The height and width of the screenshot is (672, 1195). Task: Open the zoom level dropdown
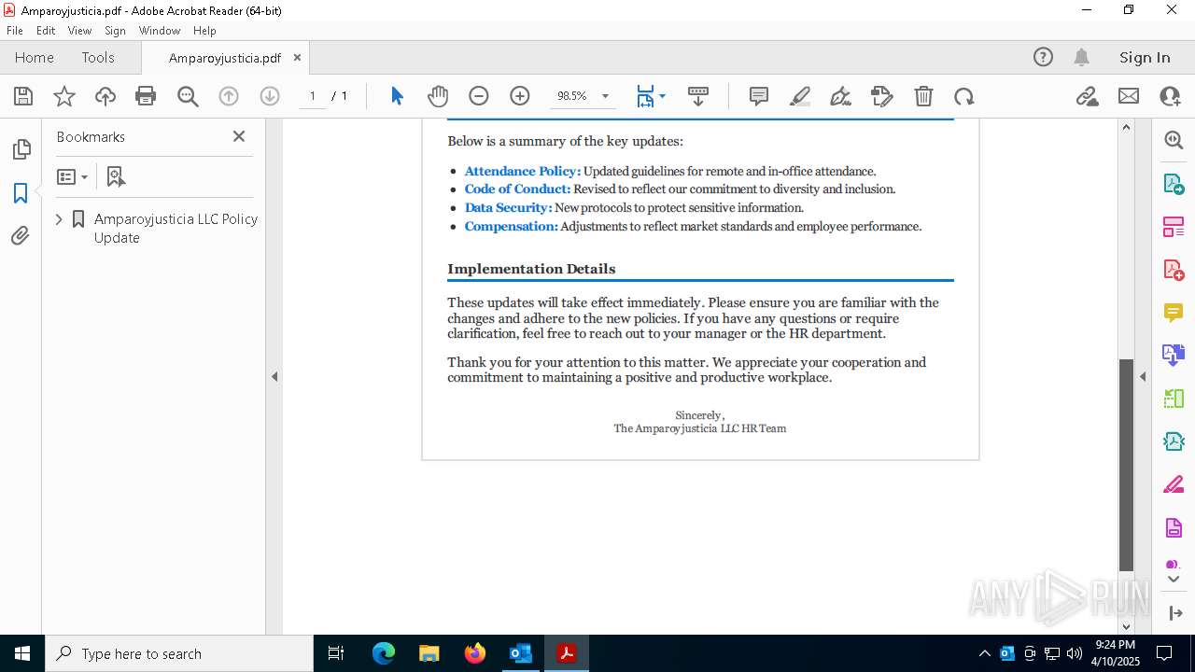click(x=605, y=96)
